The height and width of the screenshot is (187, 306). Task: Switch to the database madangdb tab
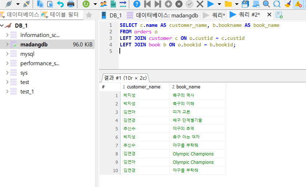click(x=162, y=15)
